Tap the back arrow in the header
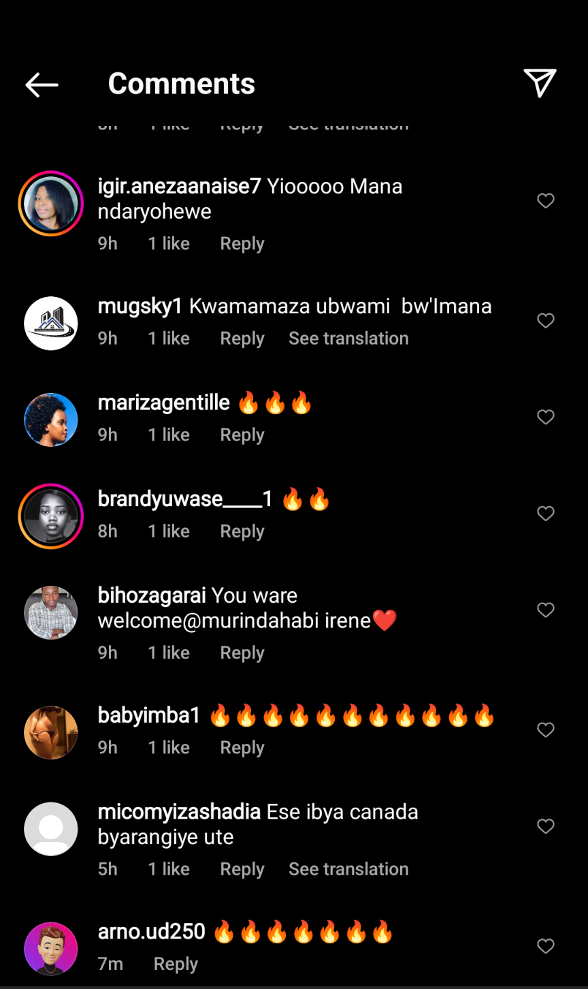588x989 pixels. (42, 84)
